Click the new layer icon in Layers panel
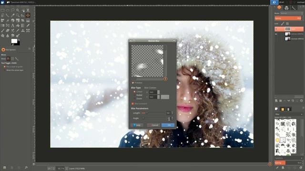Screen dimensions: 305x171 276,101
